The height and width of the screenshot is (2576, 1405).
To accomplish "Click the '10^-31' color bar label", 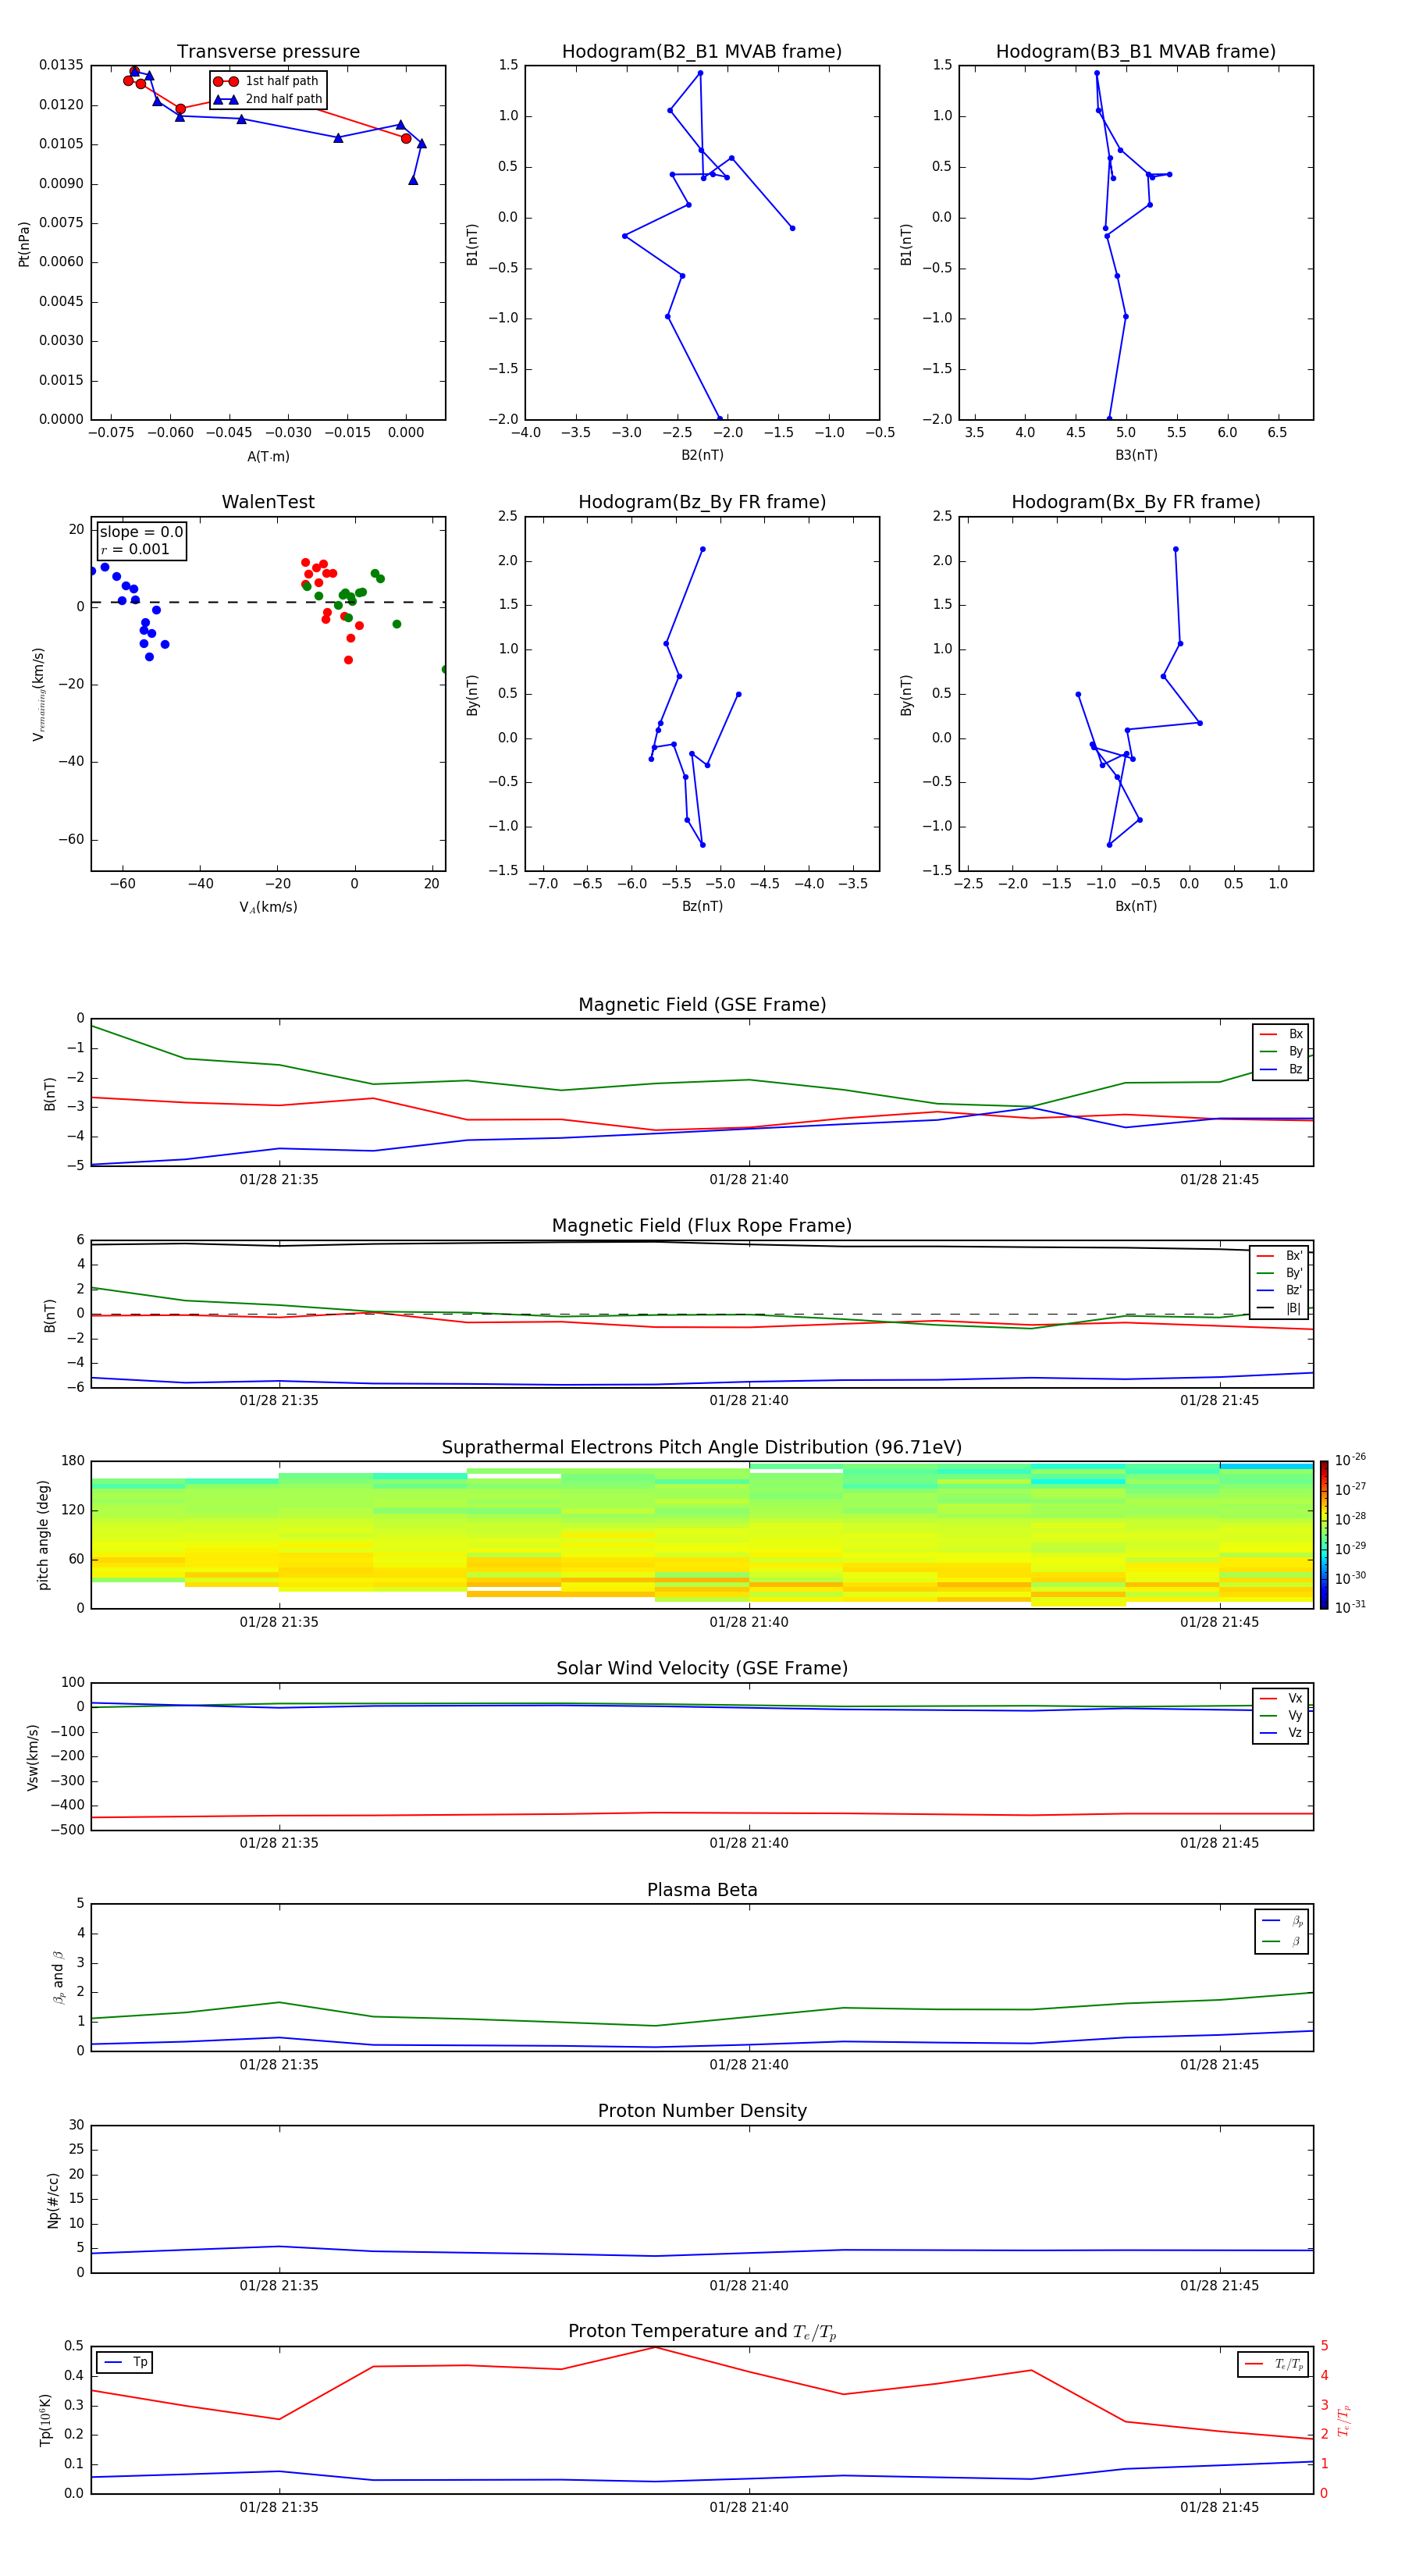I will click(x=1350, y=1607).
